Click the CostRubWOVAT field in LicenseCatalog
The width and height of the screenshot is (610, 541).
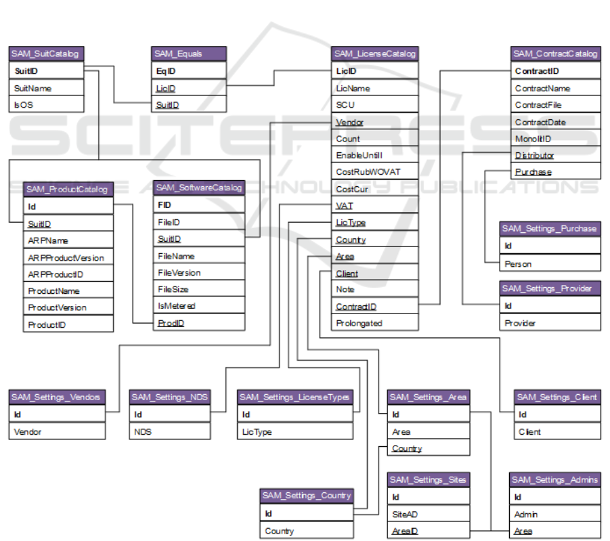375,172
